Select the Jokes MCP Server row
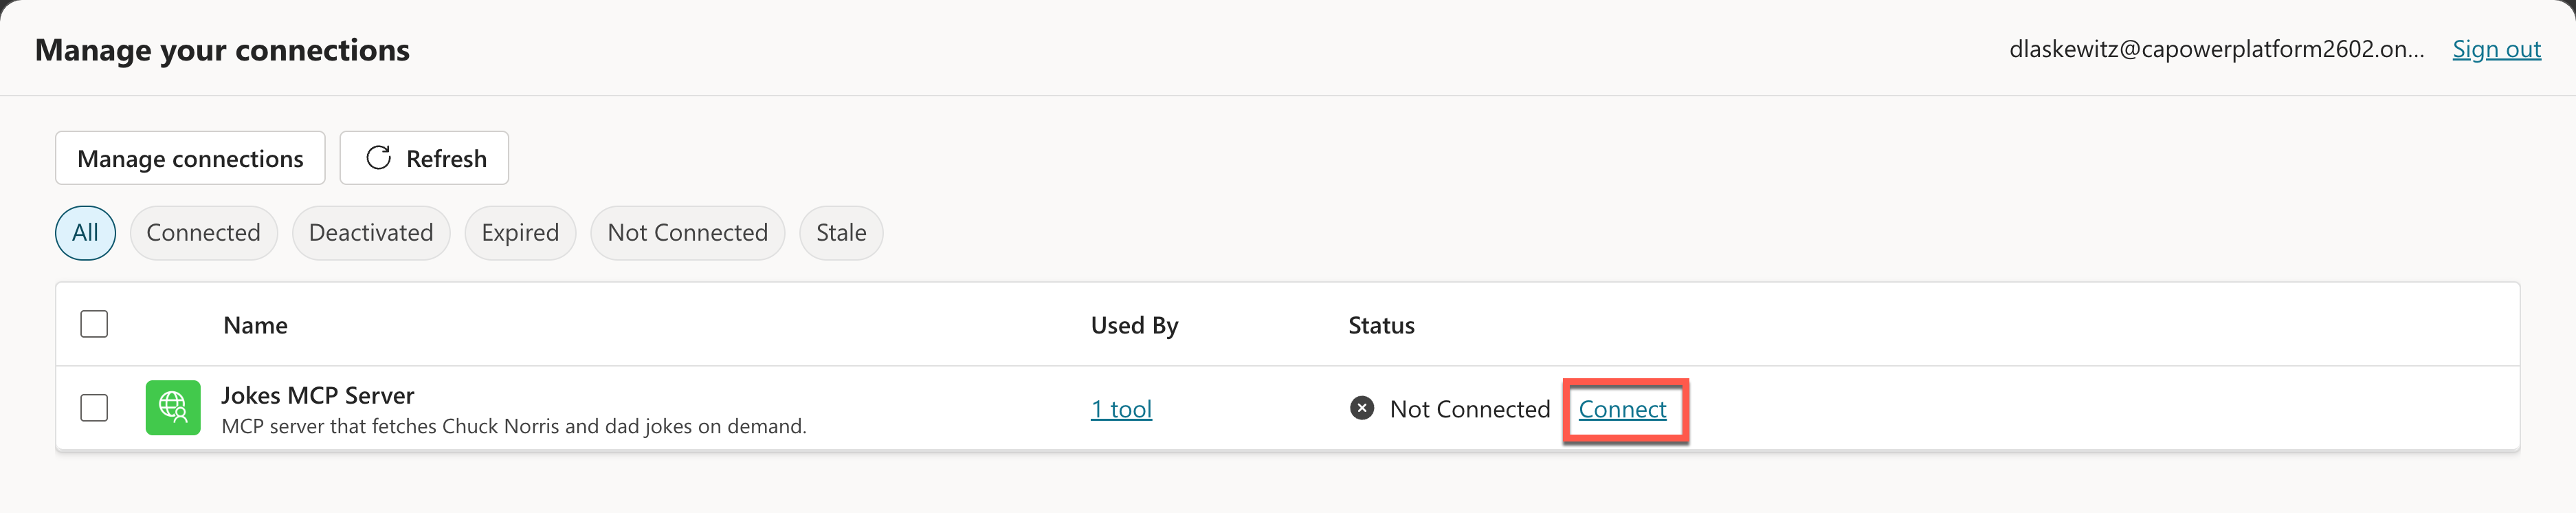 (318, 395)
